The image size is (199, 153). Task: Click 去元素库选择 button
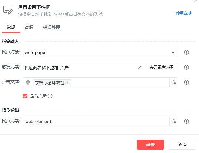161,67
